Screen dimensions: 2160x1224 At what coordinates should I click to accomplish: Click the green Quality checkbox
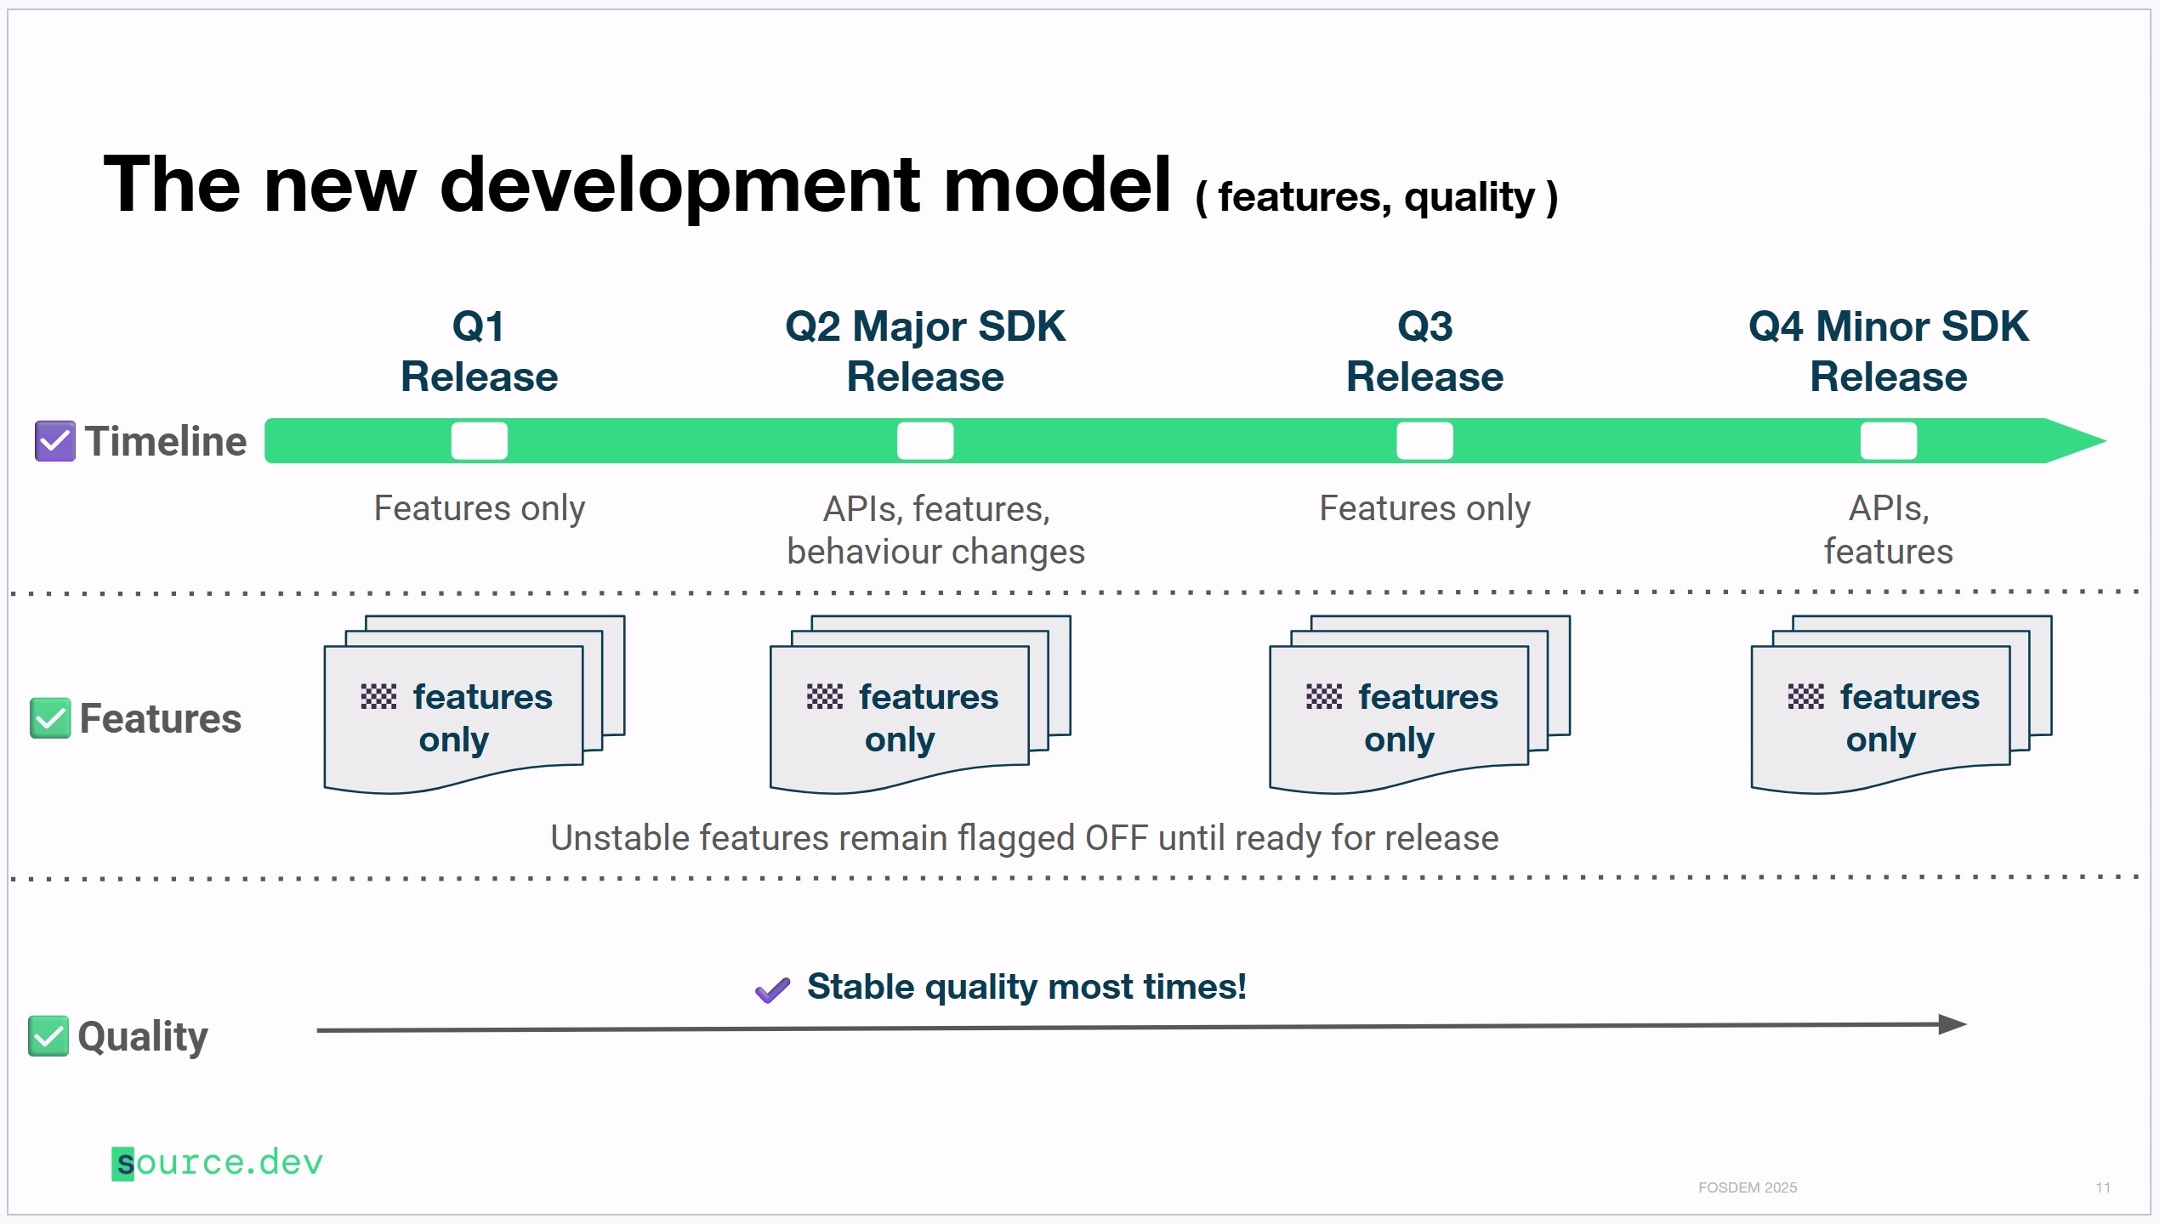[48, 1036]
